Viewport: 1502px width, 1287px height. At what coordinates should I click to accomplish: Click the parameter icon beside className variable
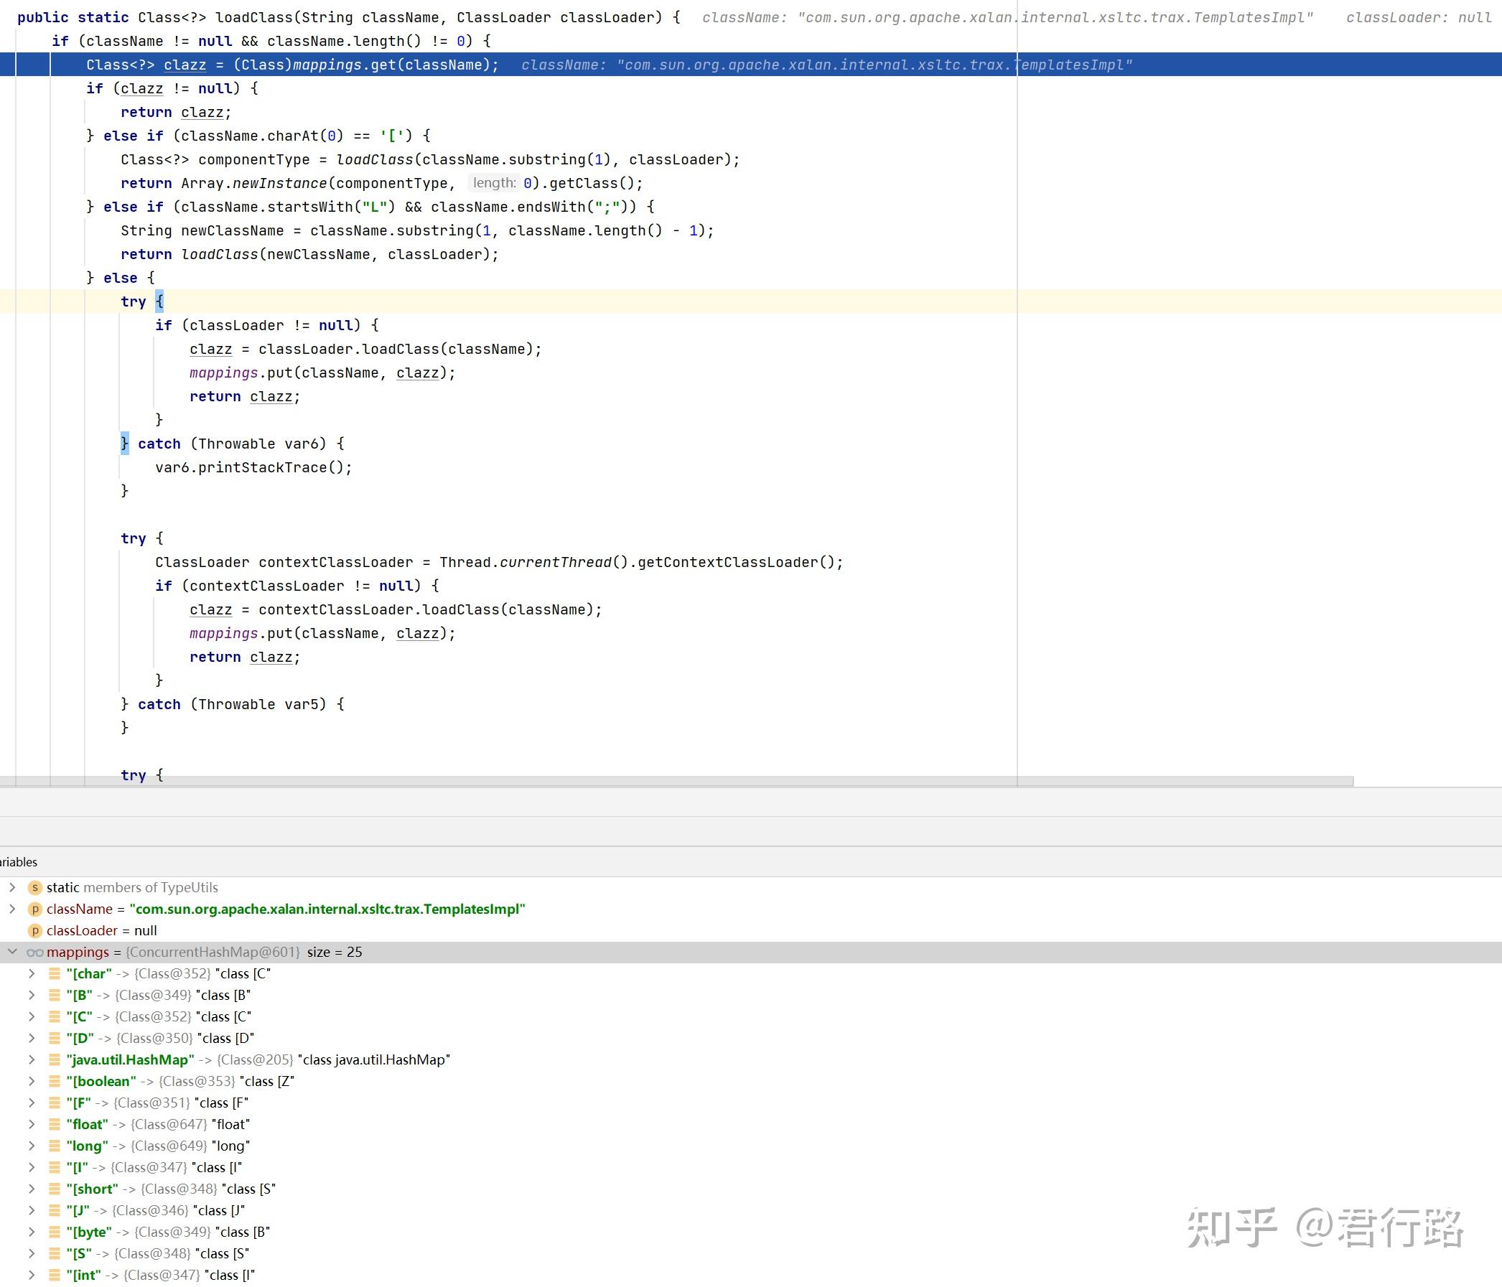33,909
